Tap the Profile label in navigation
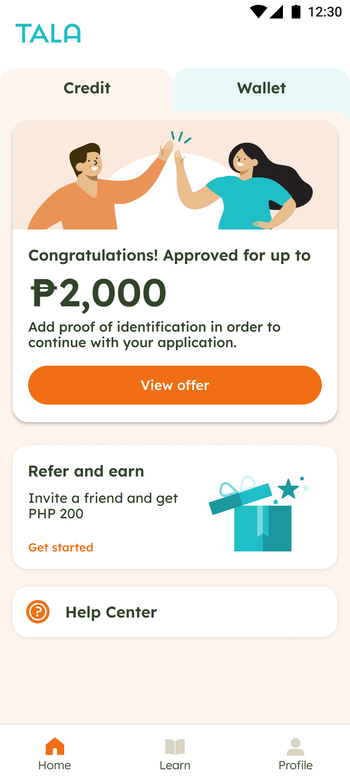 [x=296, y=765]
